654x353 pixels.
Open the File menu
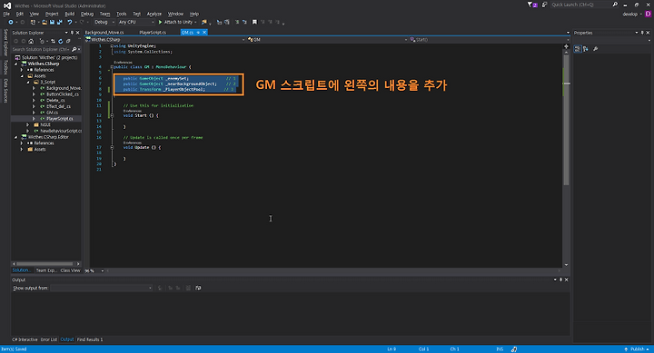point(6,14)
